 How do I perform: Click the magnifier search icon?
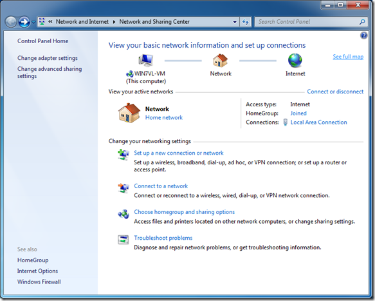[x=362, y=22]
